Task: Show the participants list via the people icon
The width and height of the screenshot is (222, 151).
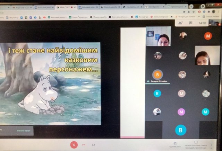Action: coord(180,23)
